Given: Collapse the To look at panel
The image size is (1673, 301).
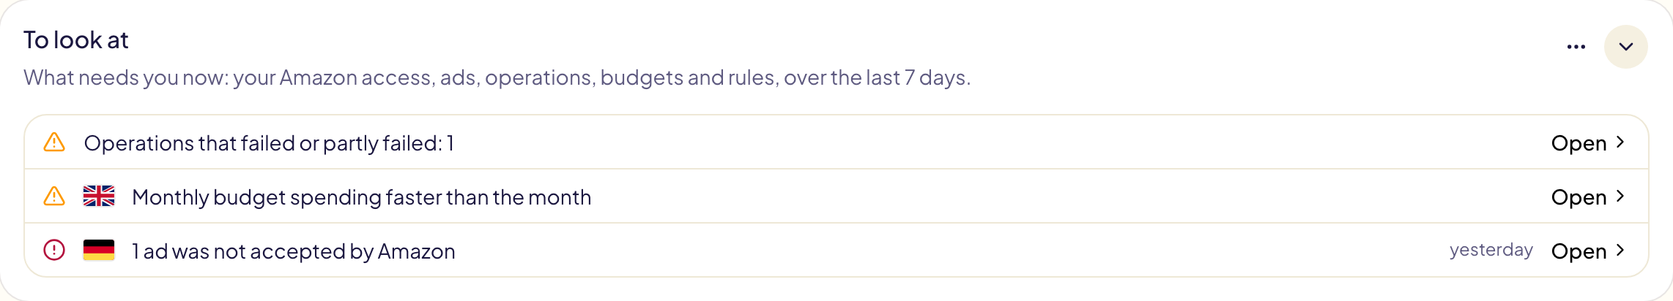Looking at the screenshot, I should (1626, 47).
